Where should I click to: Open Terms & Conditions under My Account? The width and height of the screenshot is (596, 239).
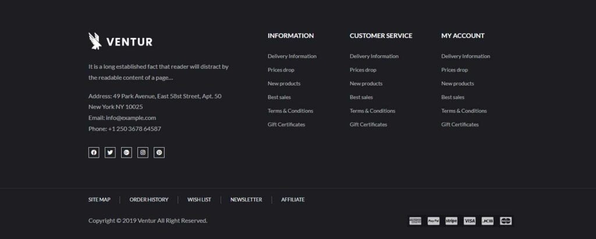464,111
